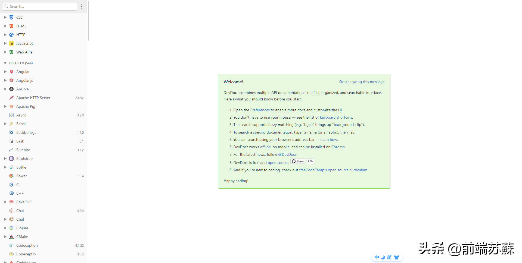Collapse the DISABLED (544) section
Image resolution: width=522 pixels, height=263 pixels.
5,63
